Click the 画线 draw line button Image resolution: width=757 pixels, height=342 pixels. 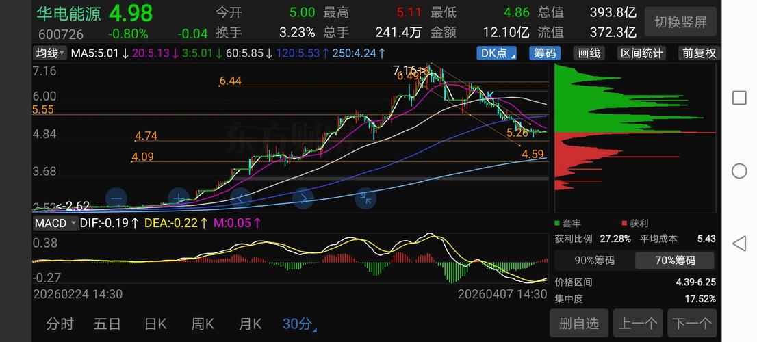589,53
